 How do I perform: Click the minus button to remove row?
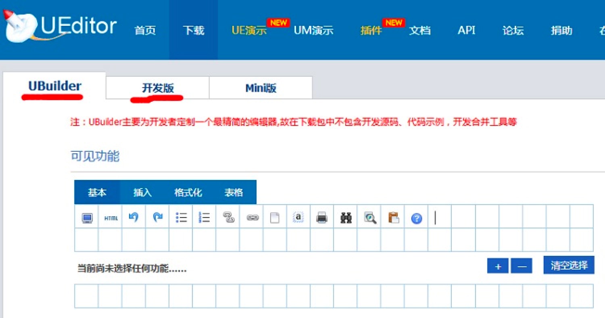click(521, 266)
